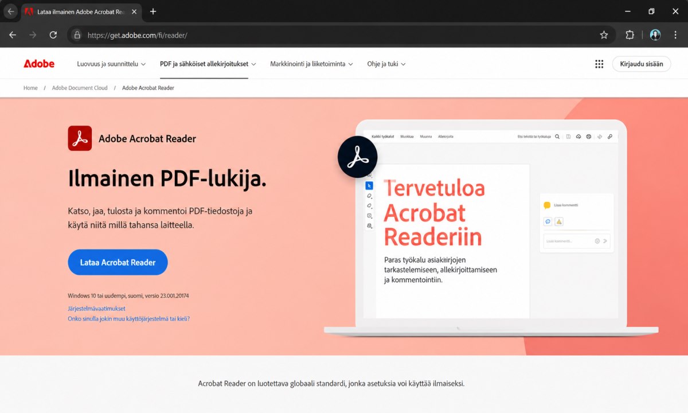
Task: Close the Lataa ilmainen Adobe Acrobat tab
Action: (x=135, y=11)
